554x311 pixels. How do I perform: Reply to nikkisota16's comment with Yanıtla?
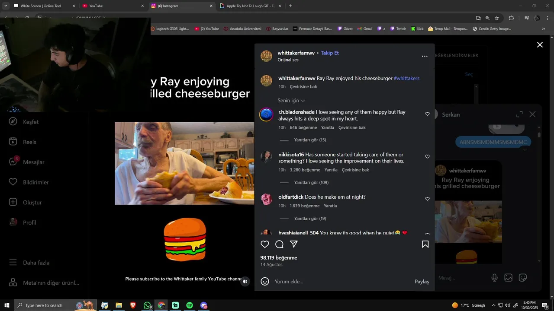click(x=331, y=170)
